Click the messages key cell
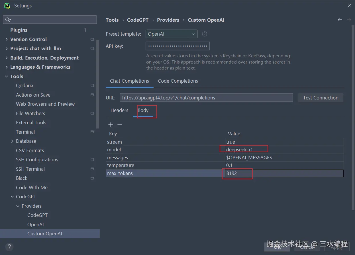The image size is (355, 255). [165, 158]
